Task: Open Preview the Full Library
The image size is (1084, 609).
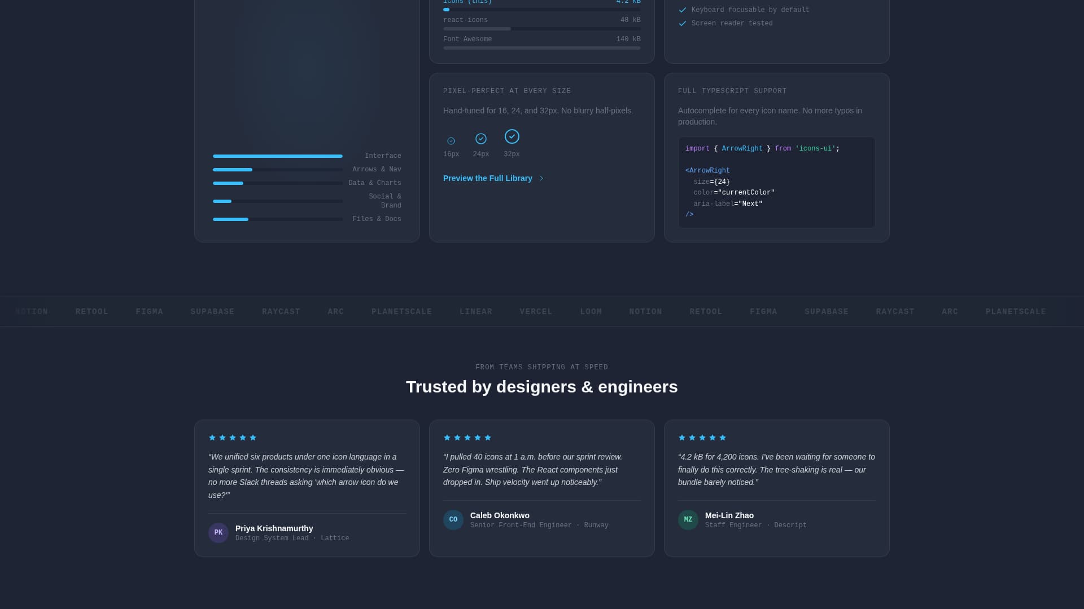Action: point(487,178)
